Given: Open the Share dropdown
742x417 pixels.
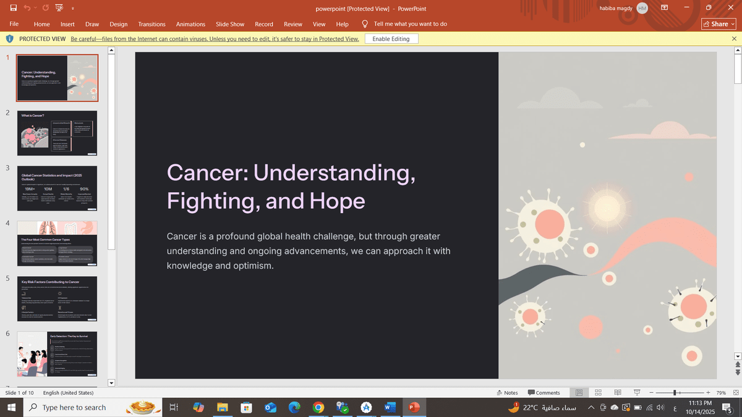Looking at the screenshot, I should pyautogui.click(x=719, y=24).
